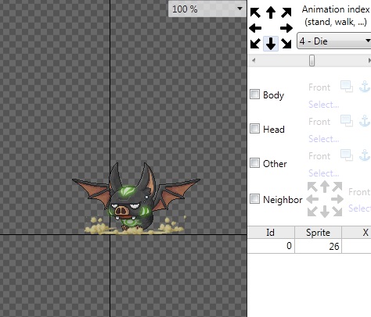Open the 100 % zoom dropdown
This screenshot has width=371, height=317.
207,9
